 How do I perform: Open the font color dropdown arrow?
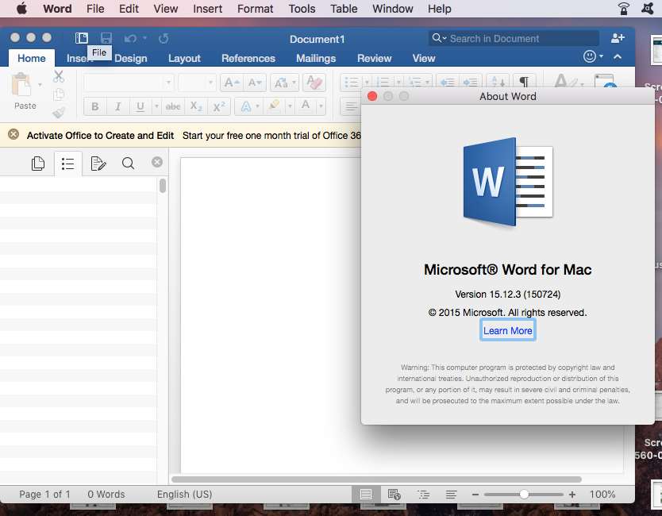321,106
